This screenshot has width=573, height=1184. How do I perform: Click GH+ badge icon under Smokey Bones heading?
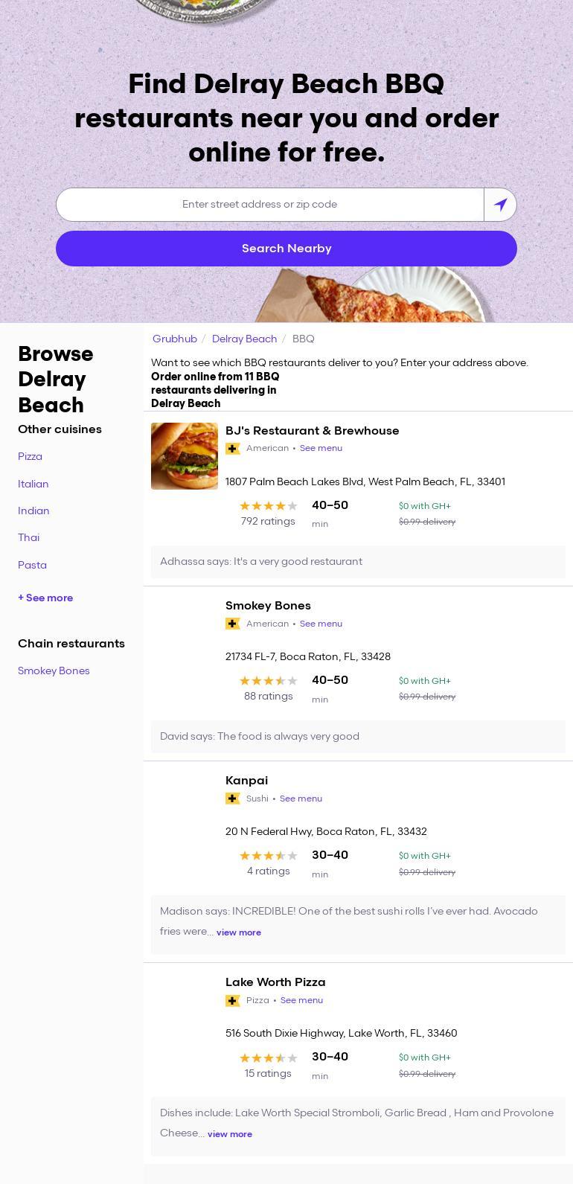pos(233,624)
